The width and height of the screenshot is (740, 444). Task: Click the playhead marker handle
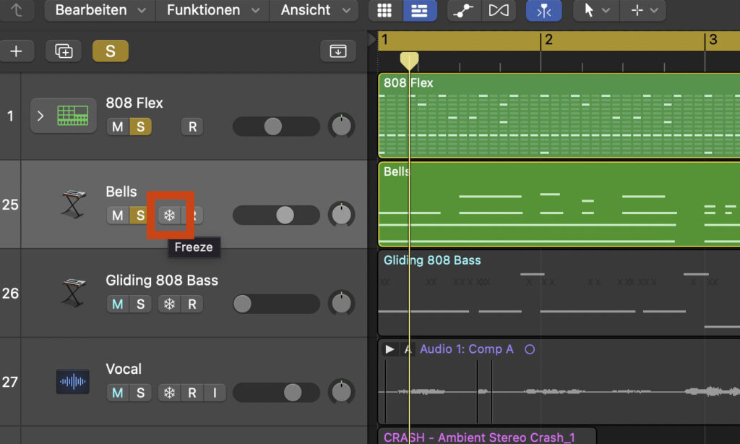point(409,61)
